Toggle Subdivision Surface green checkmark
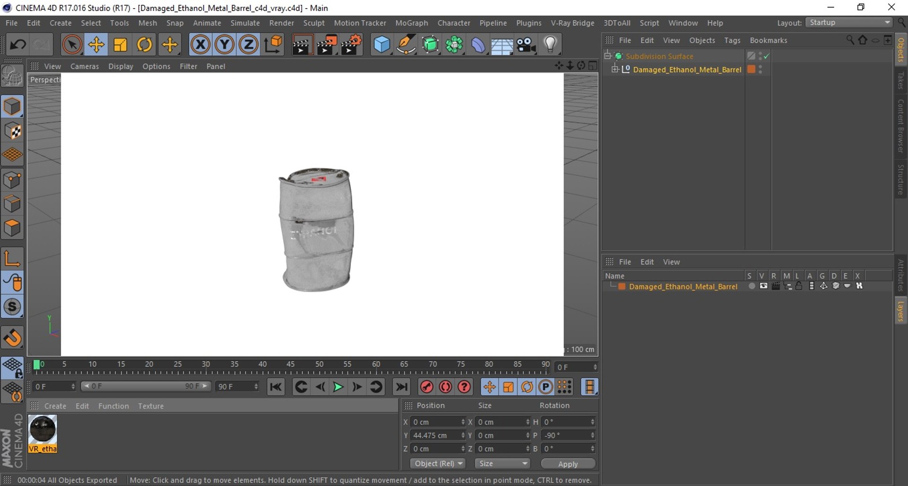 pyautogui.click(x=767, y=56)
